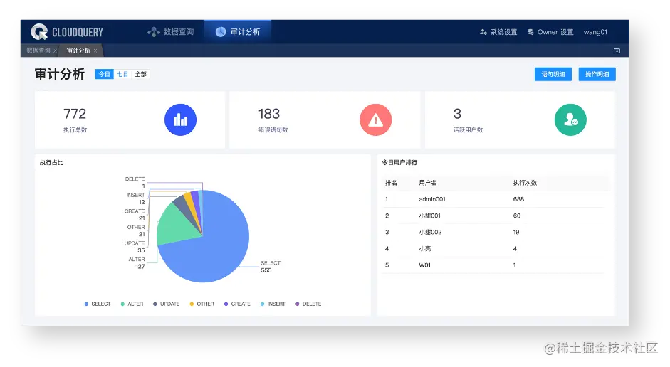The image size is (670, 367).
Task: Select the W01 user row
Action: 494,265
